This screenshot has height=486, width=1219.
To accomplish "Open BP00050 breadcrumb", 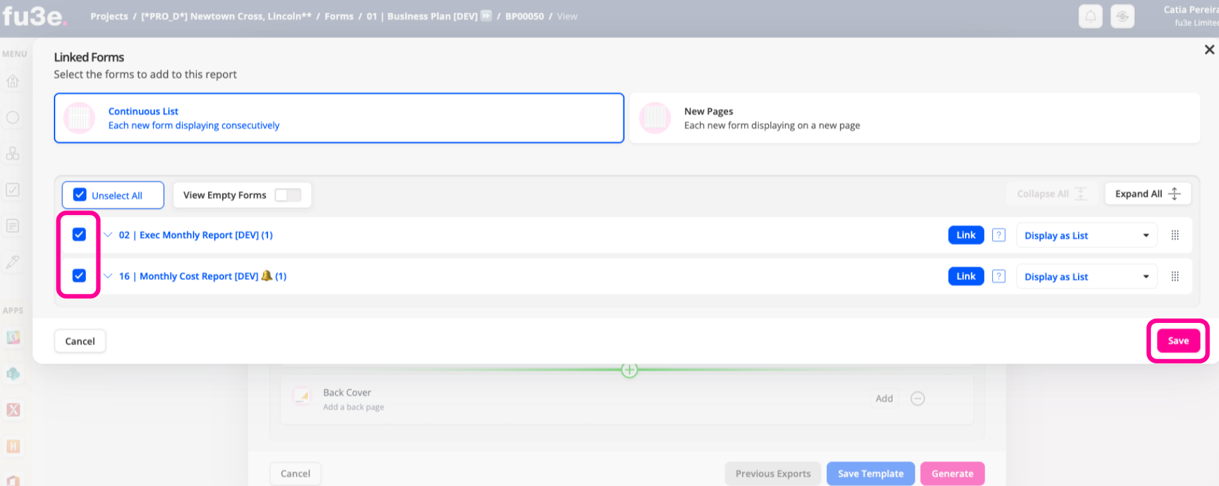I will [x=524, y=16].
